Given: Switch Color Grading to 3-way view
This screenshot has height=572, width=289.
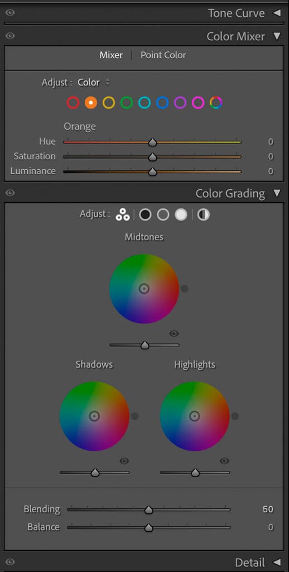Looking at the screenshot, I should (123, 214).
